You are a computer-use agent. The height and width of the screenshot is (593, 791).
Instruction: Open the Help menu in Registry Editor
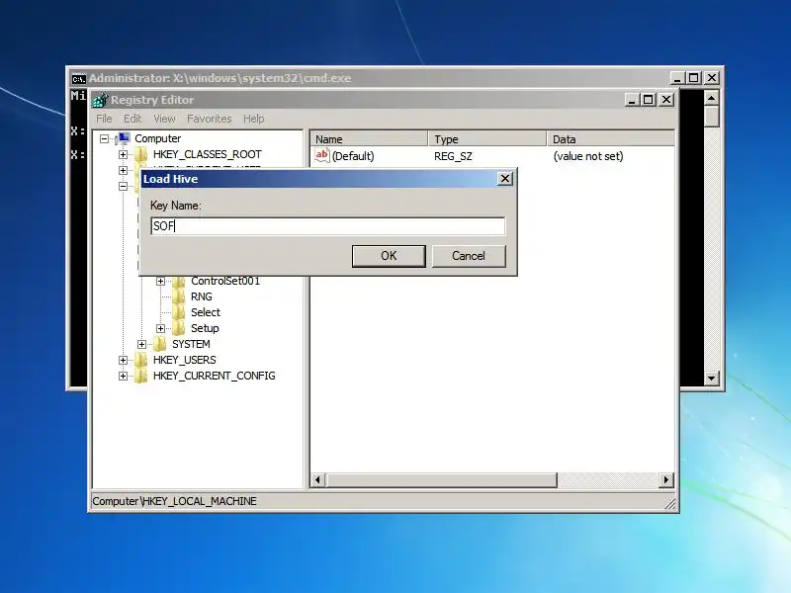[x=254, y=119]
